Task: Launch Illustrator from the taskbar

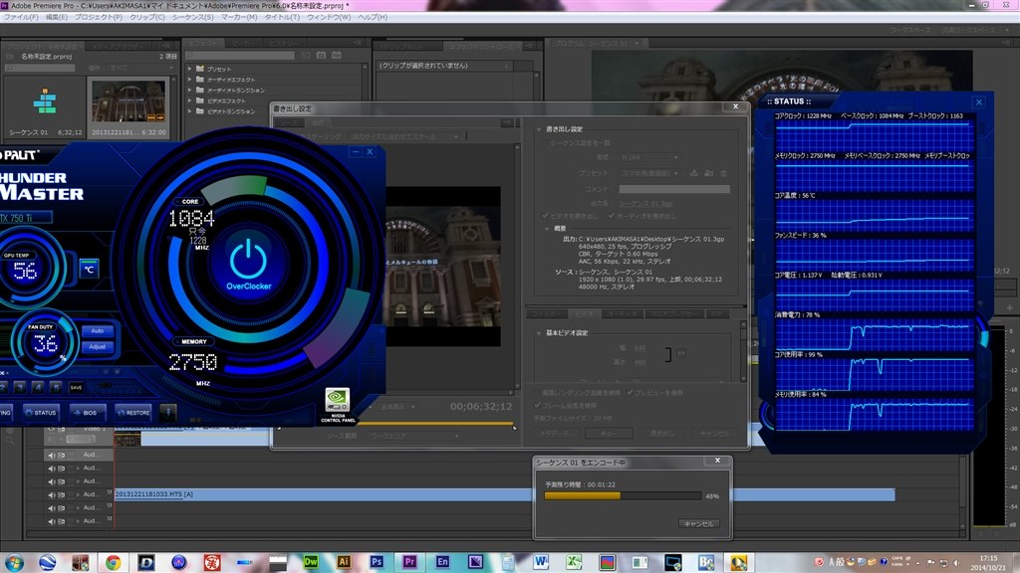Action: [x=344, y=562]
